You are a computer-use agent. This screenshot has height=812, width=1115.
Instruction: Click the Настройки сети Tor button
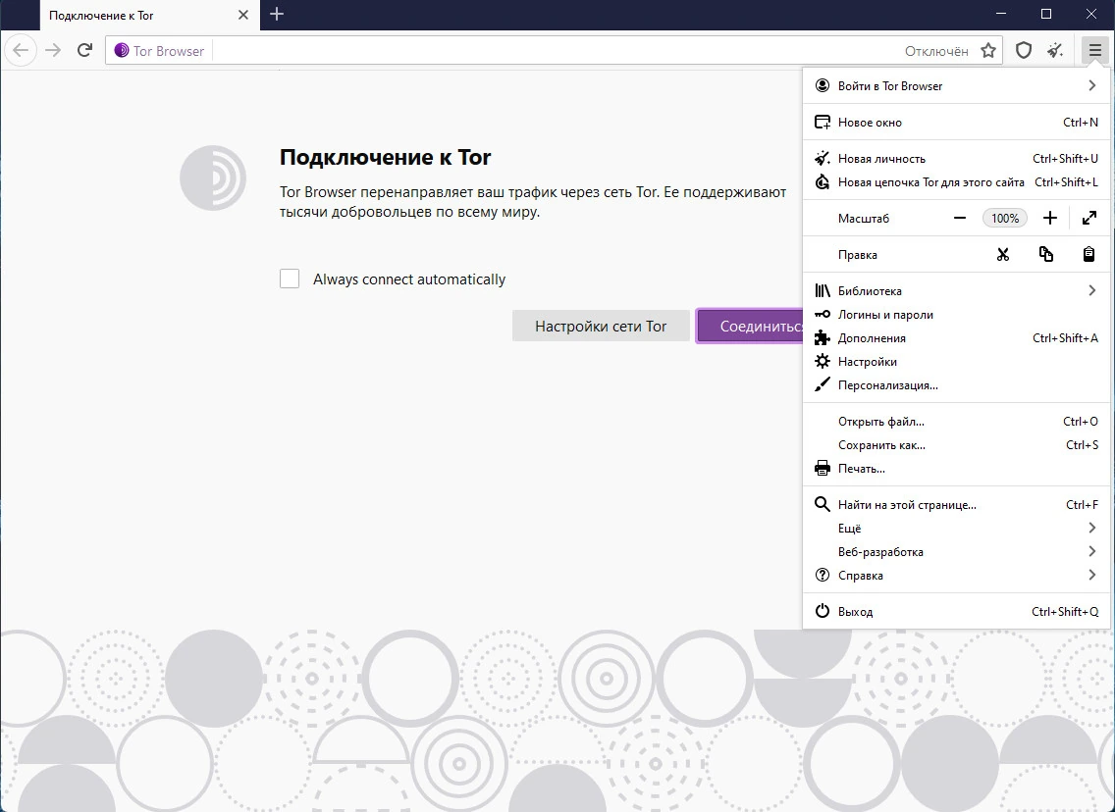[601, 327]
